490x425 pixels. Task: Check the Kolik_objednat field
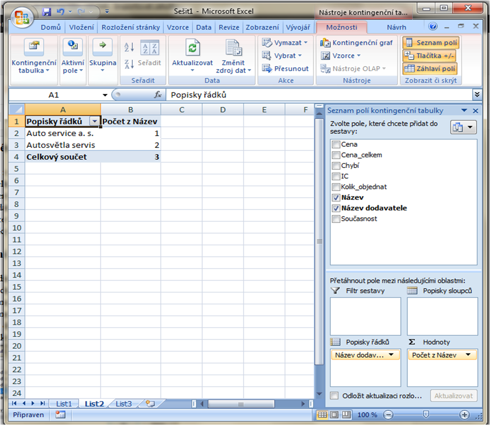[x=336, y=187]
